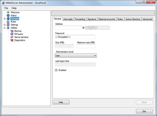The height and width of the screenshot is (116, 157).
Task: Switch to the Auto-reply tab
Action: [x=68, y=19]
